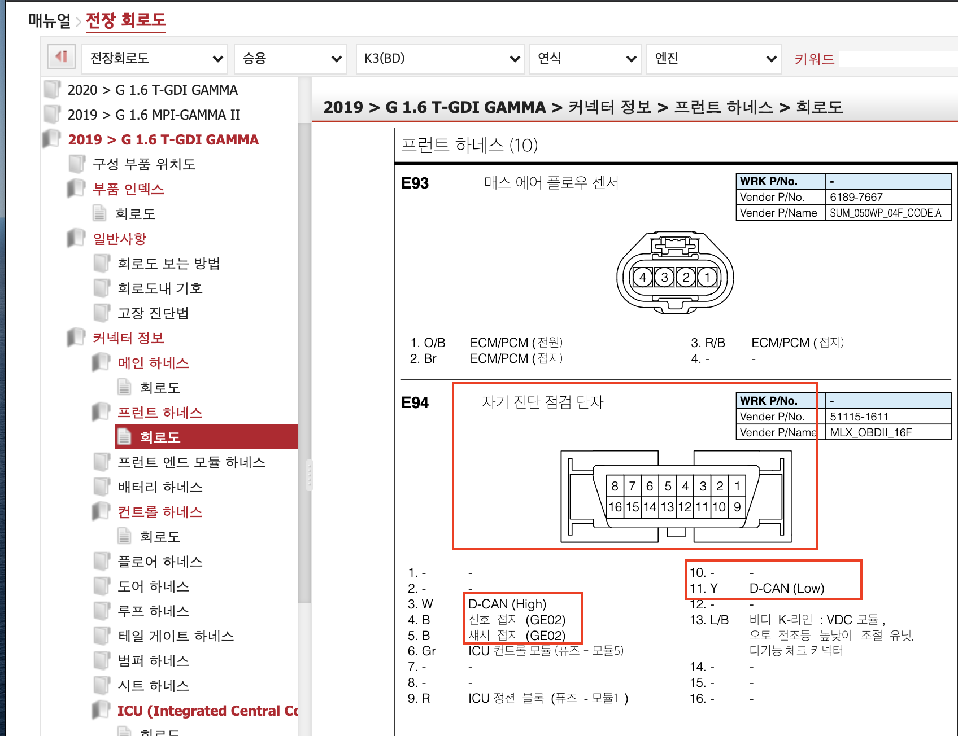The height and width of the screenshot is (736, 958).
Task: Open 회로도 under 컨트롤 하네스
Action: coord(160,537)
